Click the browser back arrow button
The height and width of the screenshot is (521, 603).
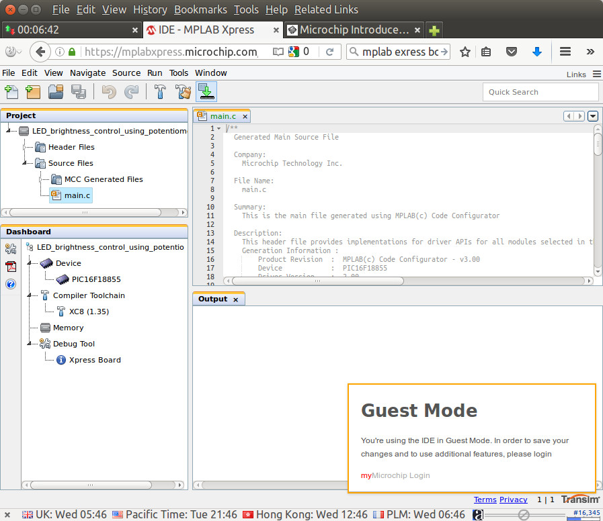(x=40, y=52)
